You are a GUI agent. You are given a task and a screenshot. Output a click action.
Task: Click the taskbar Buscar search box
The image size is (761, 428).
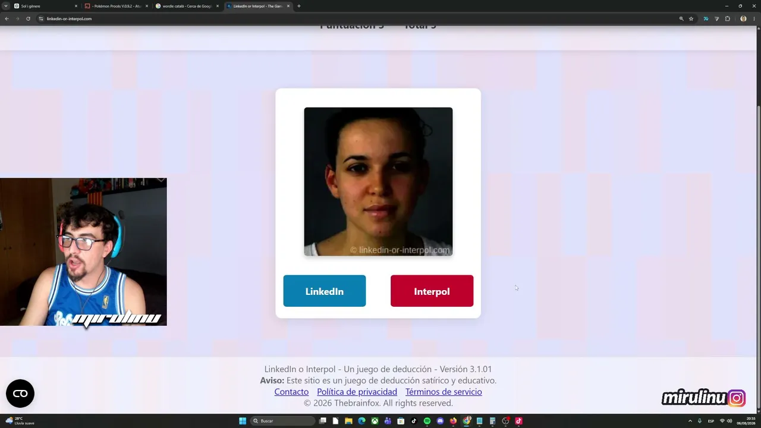(283, 421)
